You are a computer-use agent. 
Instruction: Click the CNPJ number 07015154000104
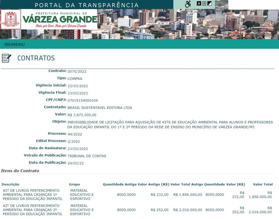(83, 100)
